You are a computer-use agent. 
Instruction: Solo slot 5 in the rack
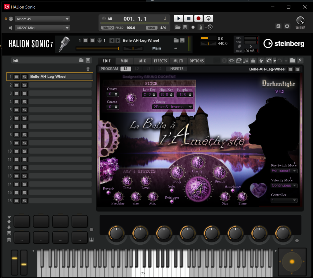24,110
